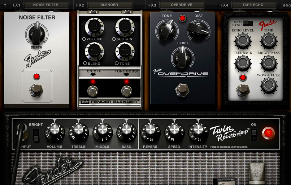Click the small amp thumbnail at bottom

click(x=225, y=181)
